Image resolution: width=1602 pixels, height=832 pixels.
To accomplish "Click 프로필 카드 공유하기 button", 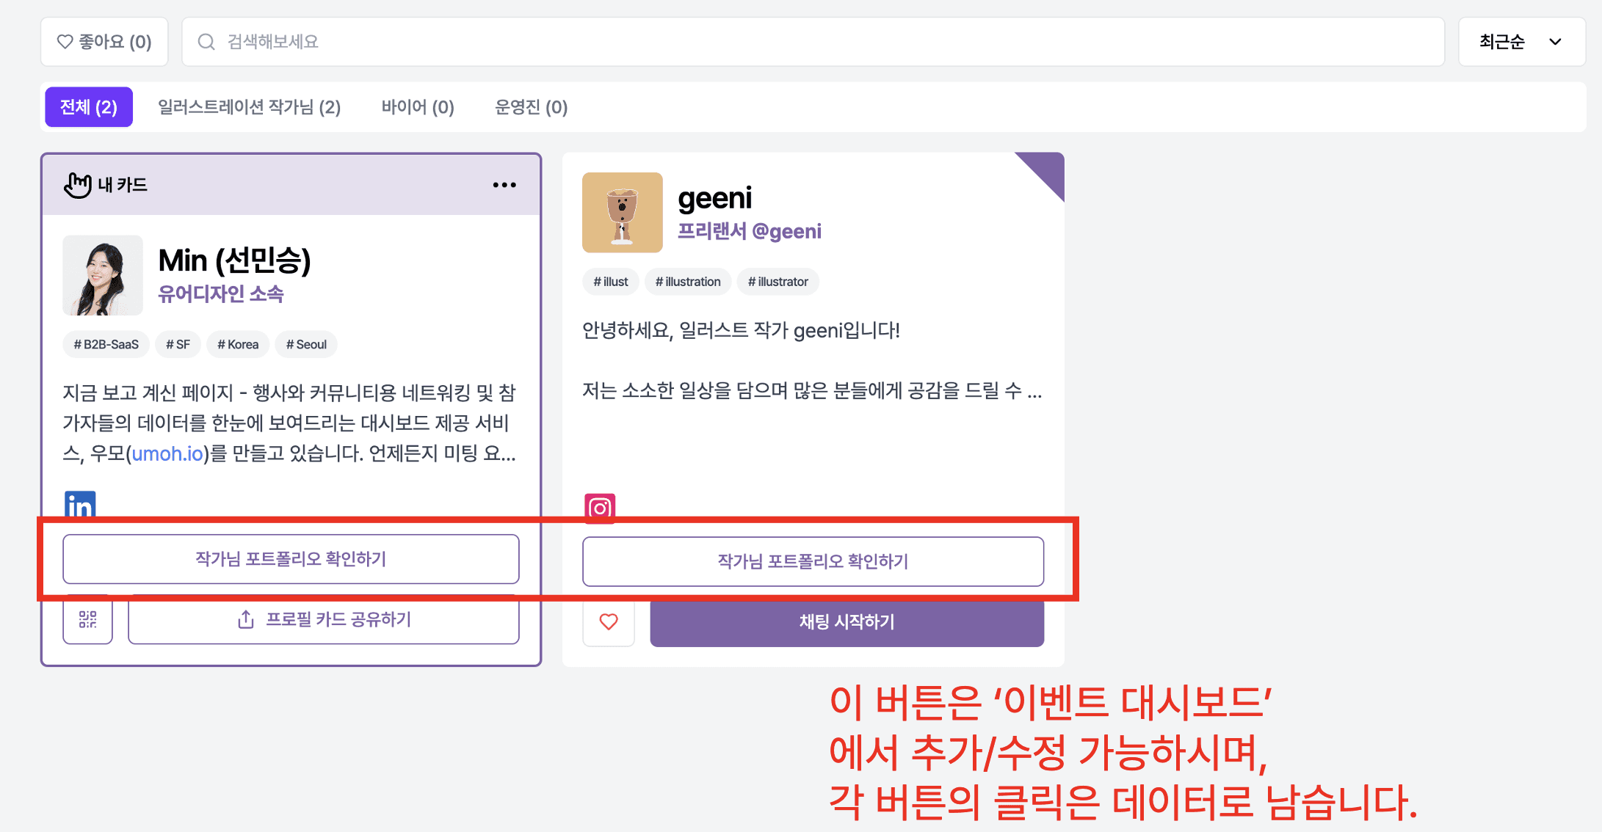I will 324,620.
